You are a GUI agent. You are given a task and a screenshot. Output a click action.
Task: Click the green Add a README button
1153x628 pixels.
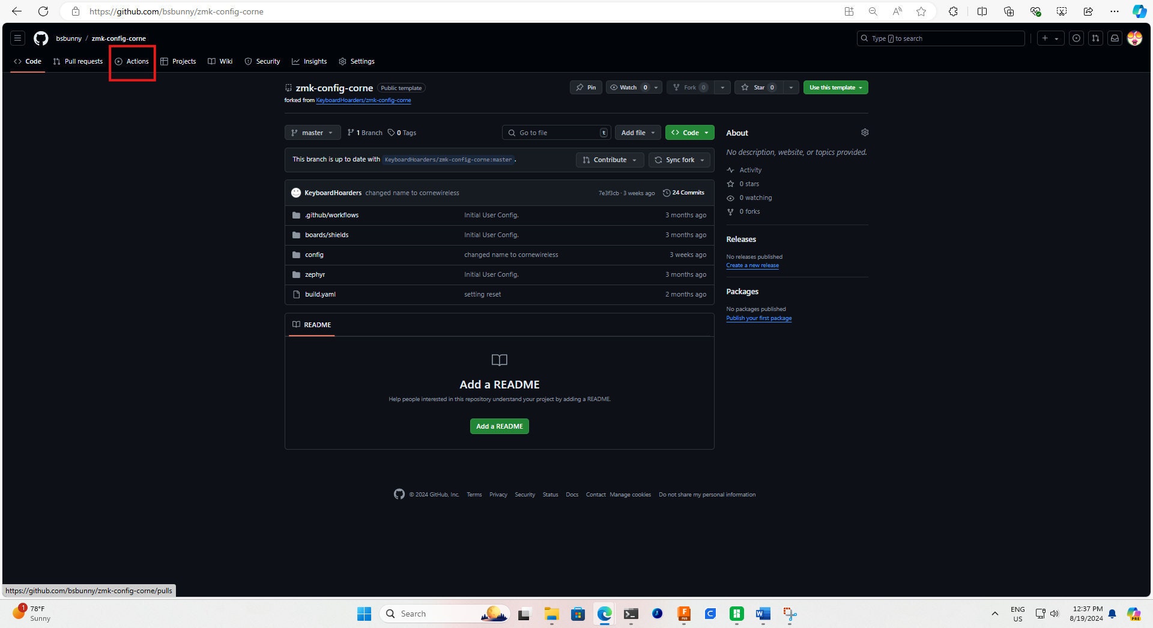click(x=499, y=426)
